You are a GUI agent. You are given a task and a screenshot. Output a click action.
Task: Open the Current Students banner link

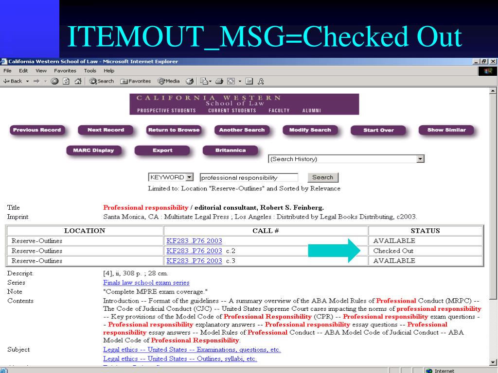(x=232, y=111)
